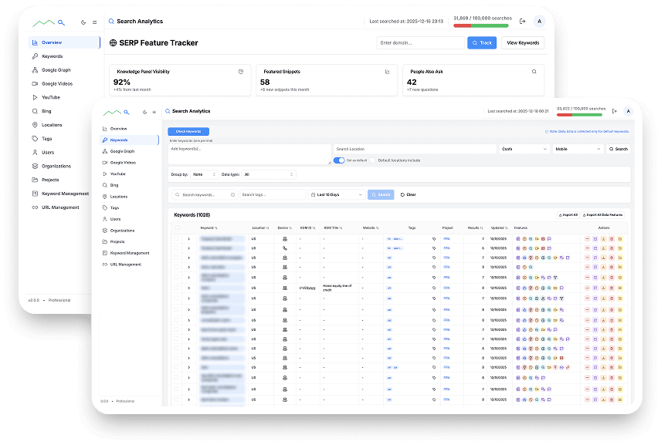Screen dimensions: 661x445
Task: Open the Last 10 Days date range dropdown
Action: (x=336, y=194)
